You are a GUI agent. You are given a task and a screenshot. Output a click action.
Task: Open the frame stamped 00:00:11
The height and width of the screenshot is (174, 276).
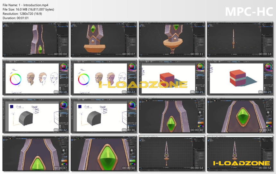click(x=172, y=39)
